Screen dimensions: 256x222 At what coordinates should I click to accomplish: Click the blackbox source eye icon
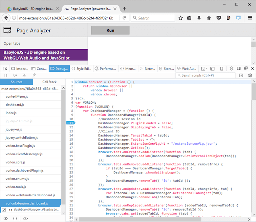[6, 218]
